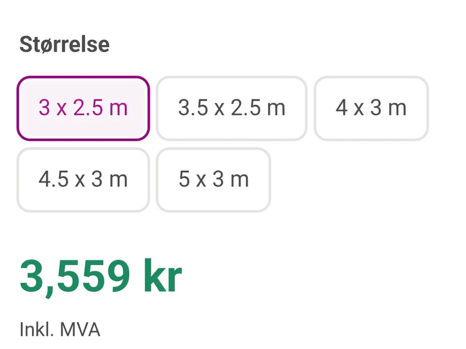Select the first option in the second row of sizes
Image resolution: width=466 pixels, height=349 pixels.
83,180
